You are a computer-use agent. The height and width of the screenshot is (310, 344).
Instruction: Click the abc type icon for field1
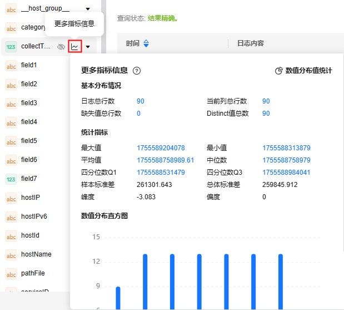coord(11,66)
